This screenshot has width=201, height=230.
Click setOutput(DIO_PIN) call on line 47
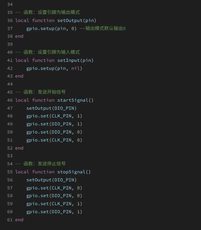(x=52, y=108)
